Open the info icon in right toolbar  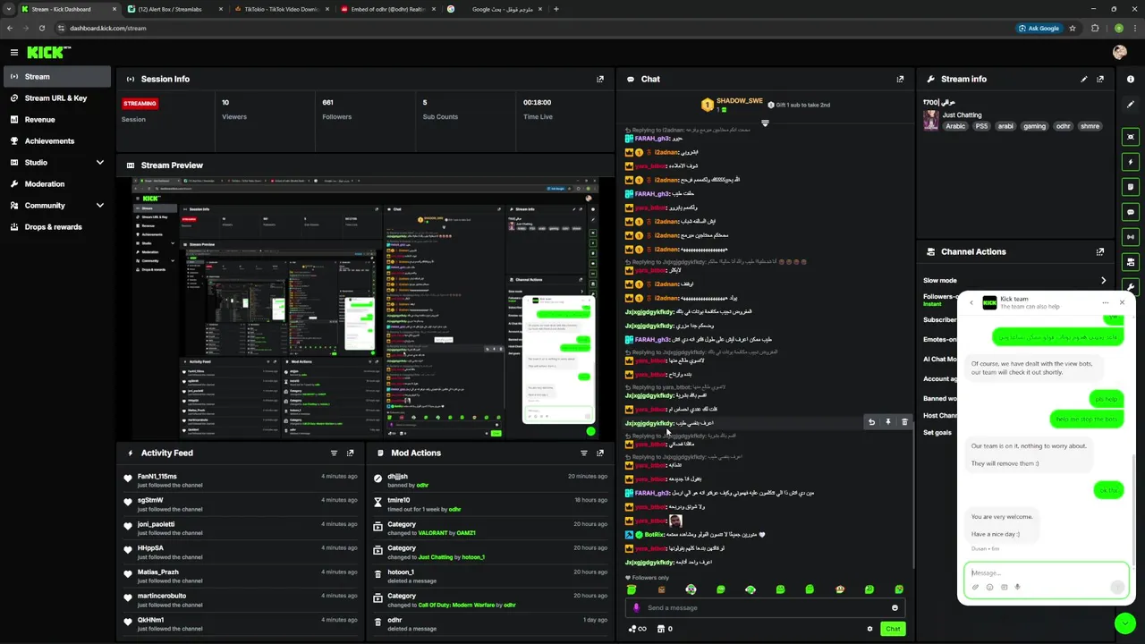click(x=1131, y=79)
